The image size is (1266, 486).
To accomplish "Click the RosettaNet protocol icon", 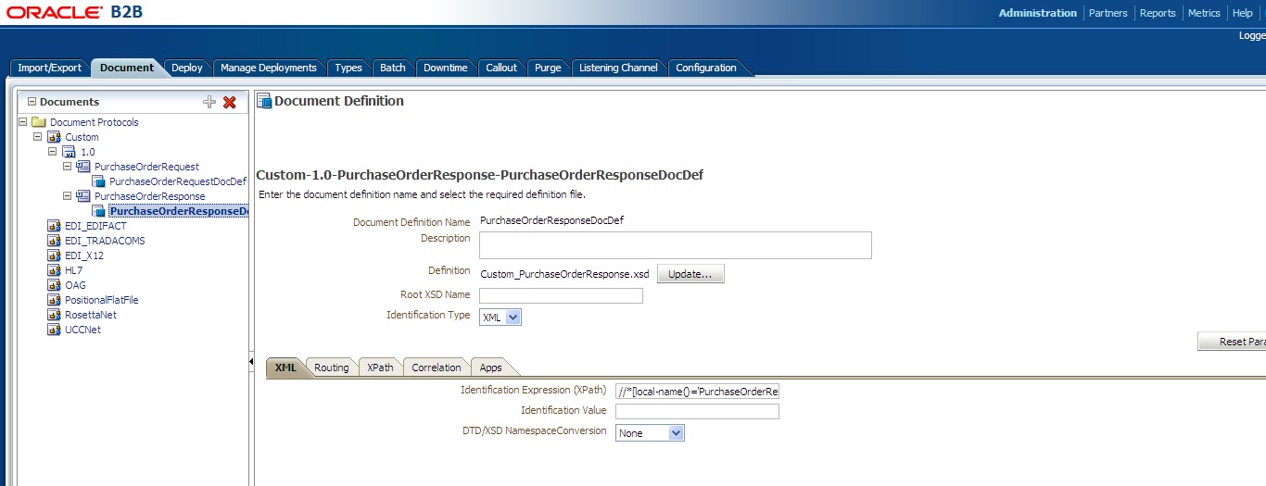I will (x=53, y=315).
